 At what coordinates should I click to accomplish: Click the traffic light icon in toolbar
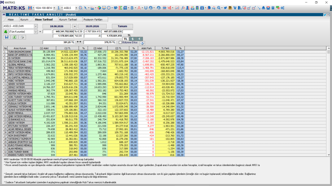pyautogui.click(x=197, y=8)
